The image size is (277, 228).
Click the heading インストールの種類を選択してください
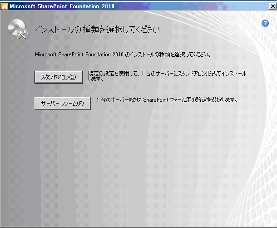click(97, 30)
